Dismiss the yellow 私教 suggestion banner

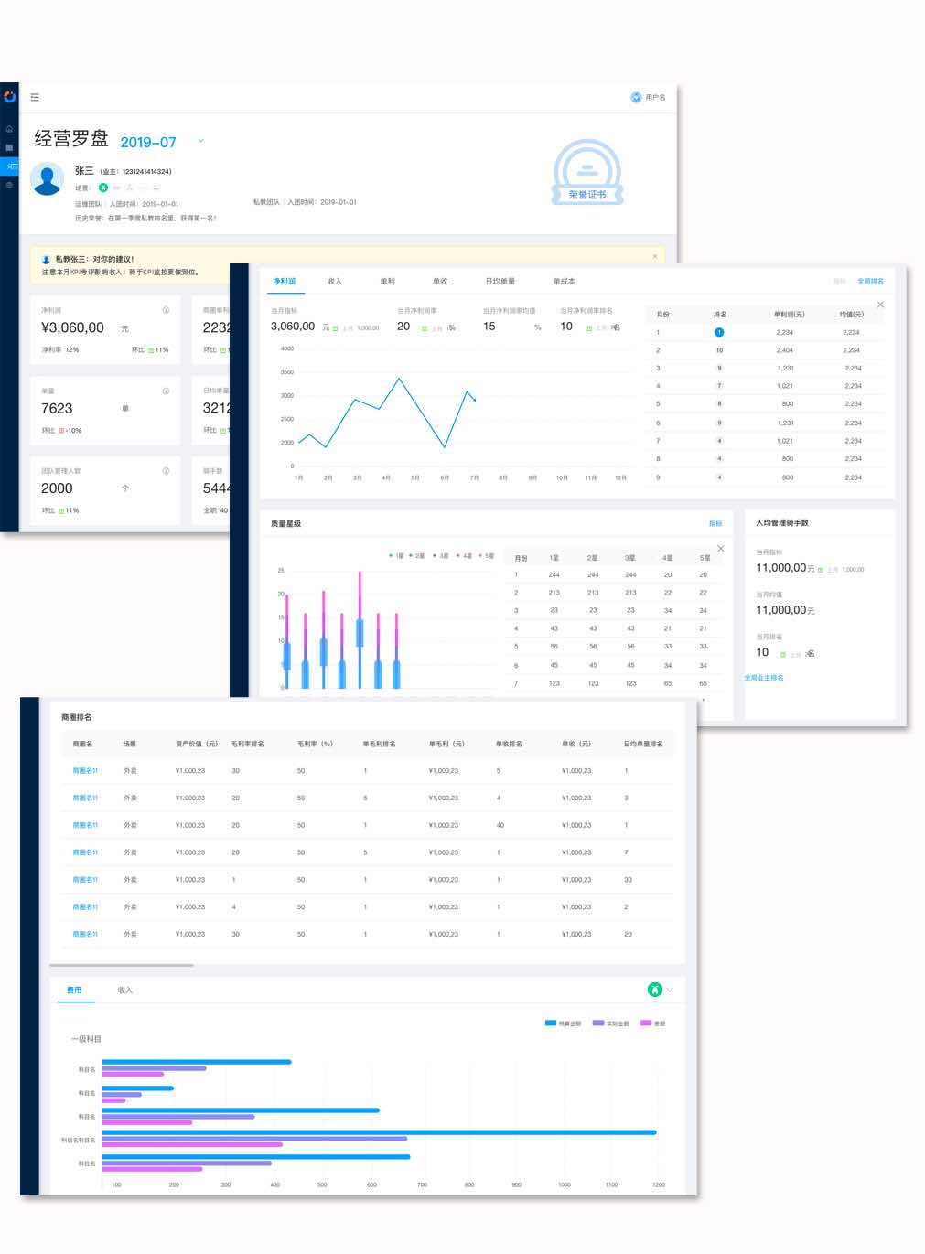654,257
